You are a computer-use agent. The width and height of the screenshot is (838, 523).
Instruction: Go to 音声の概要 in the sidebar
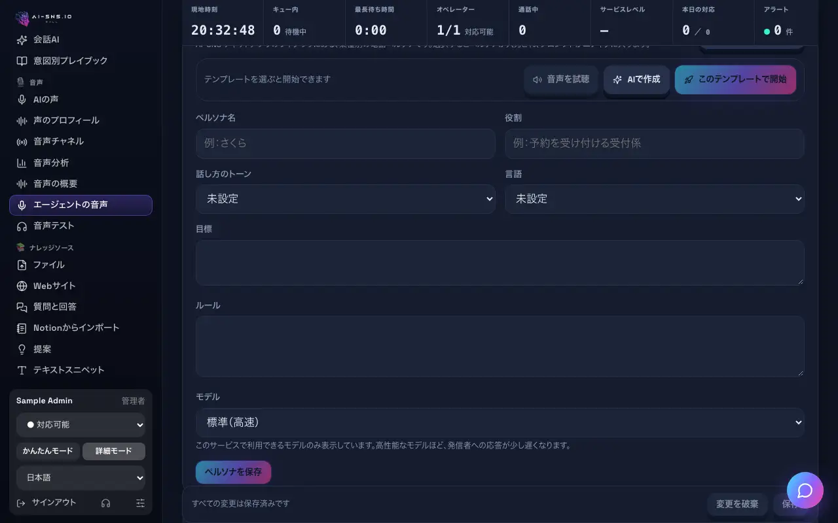coord(81,184)
